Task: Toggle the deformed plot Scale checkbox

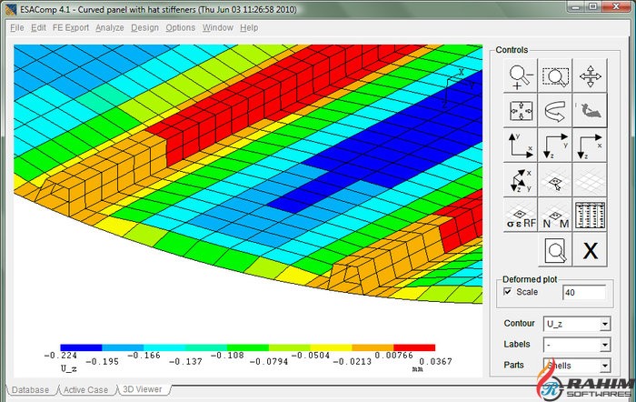Action: [x=507, y=292]
